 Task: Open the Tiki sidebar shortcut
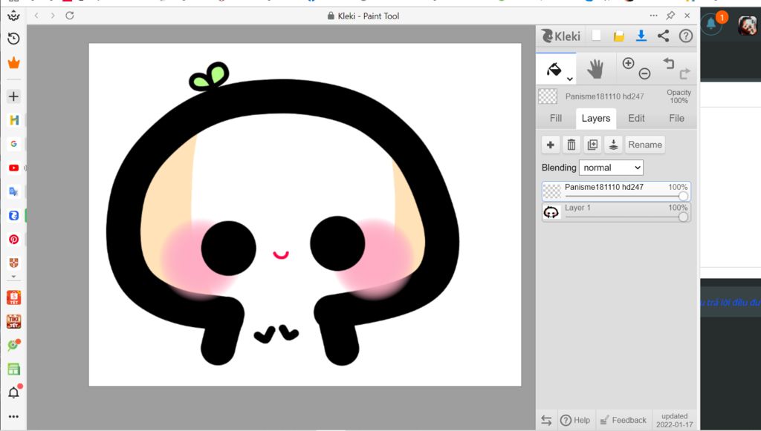[x=13, y=321]
